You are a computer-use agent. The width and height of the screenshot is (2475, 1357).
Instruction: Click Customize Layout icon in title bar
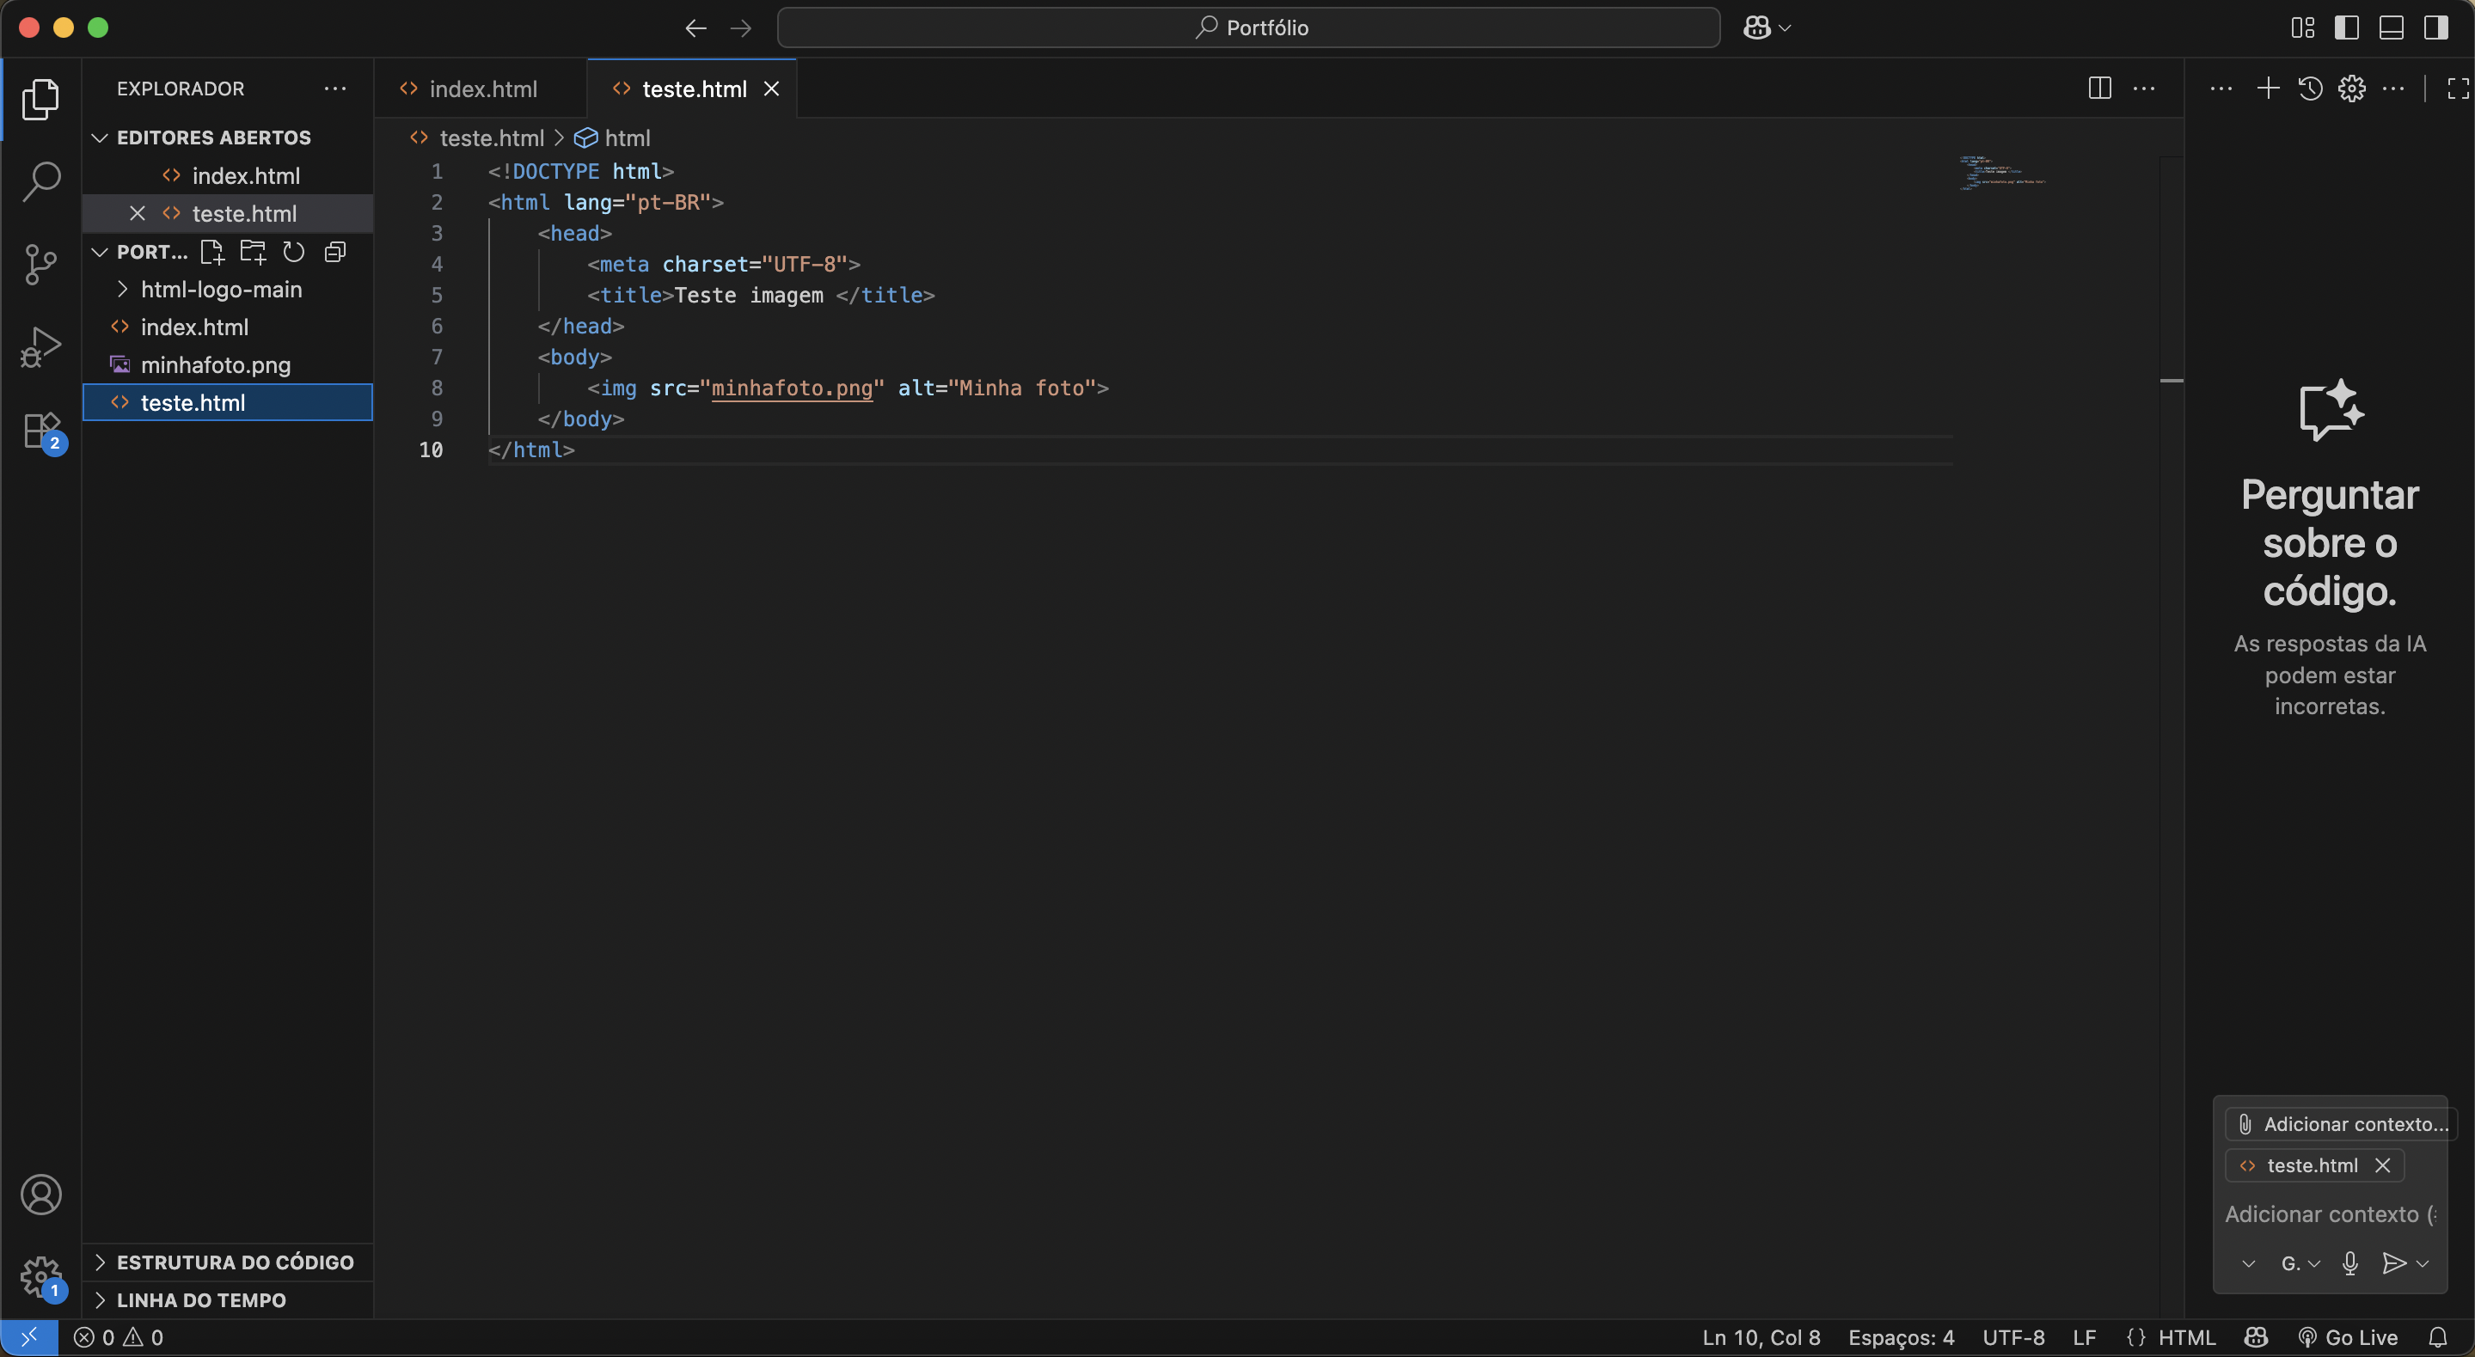(2303, 28)
